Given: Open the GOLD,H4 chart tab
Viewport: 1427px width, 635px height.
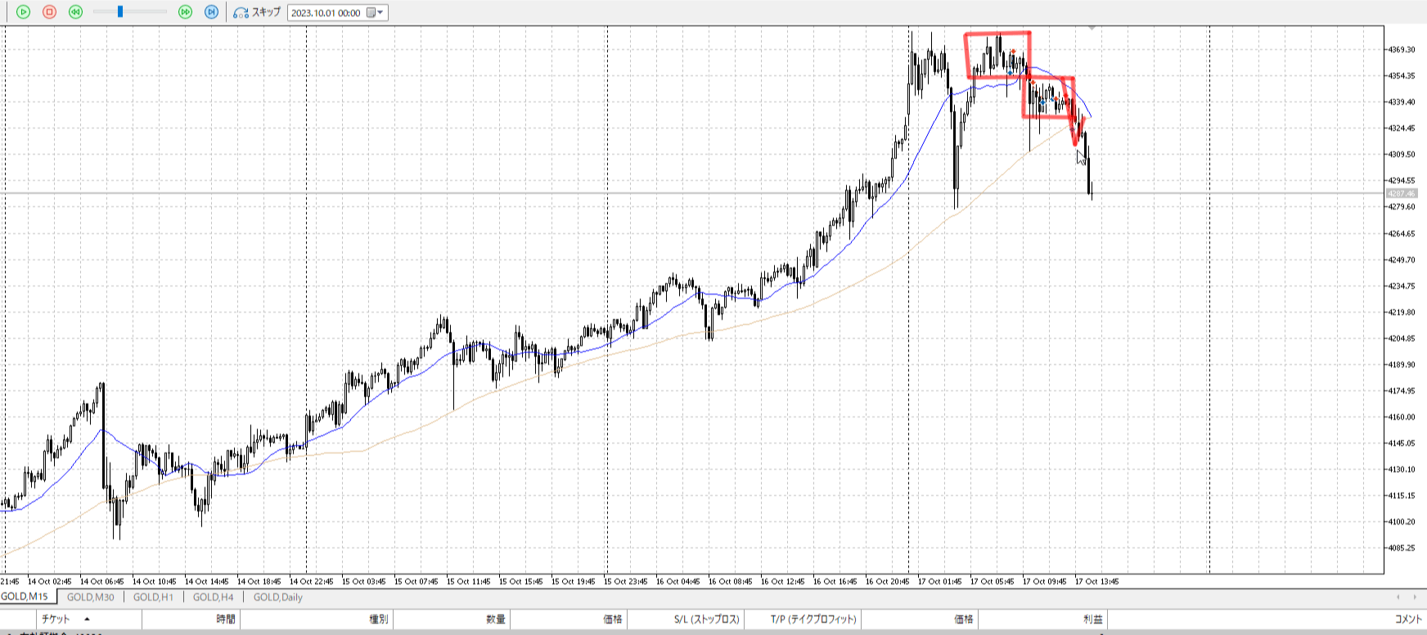Looking at the screenshot, I should [213, 597].
